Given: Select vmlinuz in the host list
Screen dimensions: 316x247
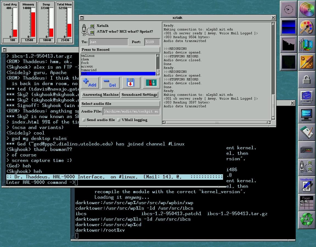Looking at the screenshot, I should tap(88, 56).
